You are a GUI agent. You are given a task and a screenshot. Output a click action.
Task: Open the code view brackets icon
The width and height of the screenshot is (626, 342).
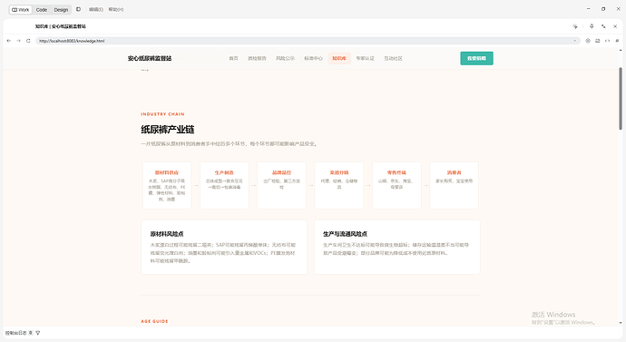click(607, 41)
